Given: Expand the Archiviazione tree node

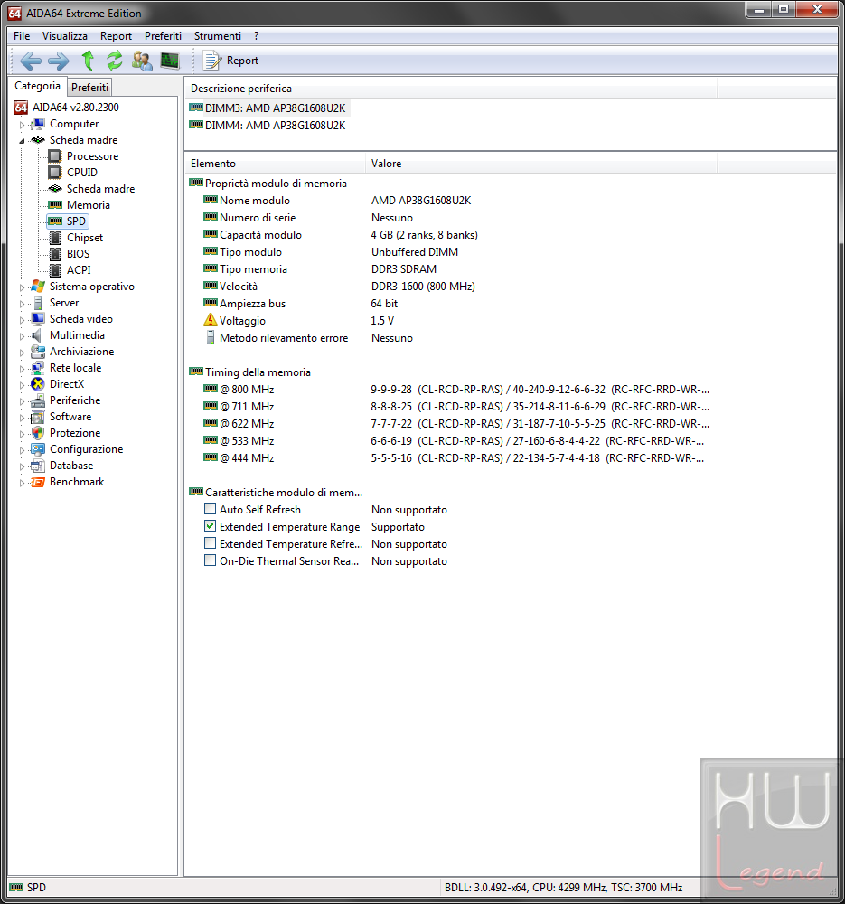Looking at the screenshot, I should click(x=22, y=353).
